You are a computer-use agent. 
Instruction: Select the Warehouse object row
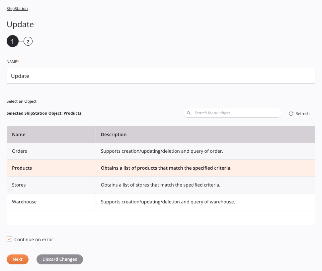[x=161, y=202]
